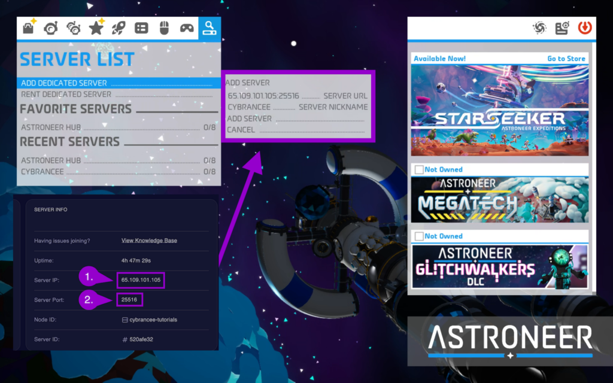The width and height of the screenshot is (613, 383).
Task: Click the Available Now! label
Action: 440,59
